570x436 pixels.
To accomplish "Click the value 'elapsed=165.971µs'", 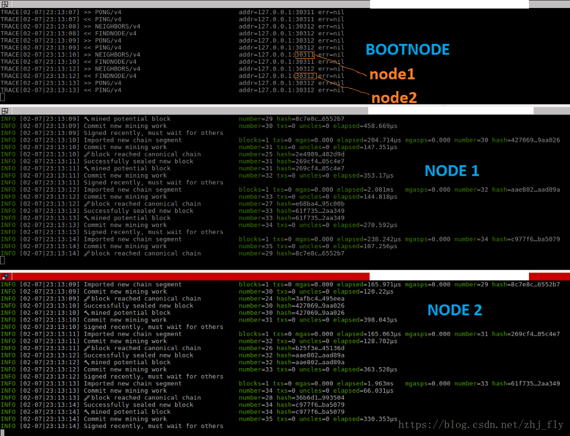I will coord(369,284).
